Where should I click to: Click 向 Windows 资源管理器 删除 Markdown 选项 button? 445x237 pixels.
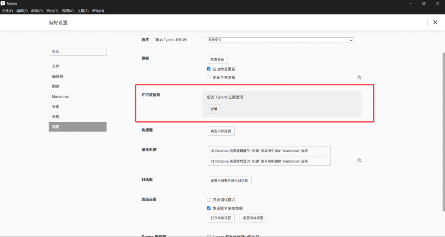(269, 161)
